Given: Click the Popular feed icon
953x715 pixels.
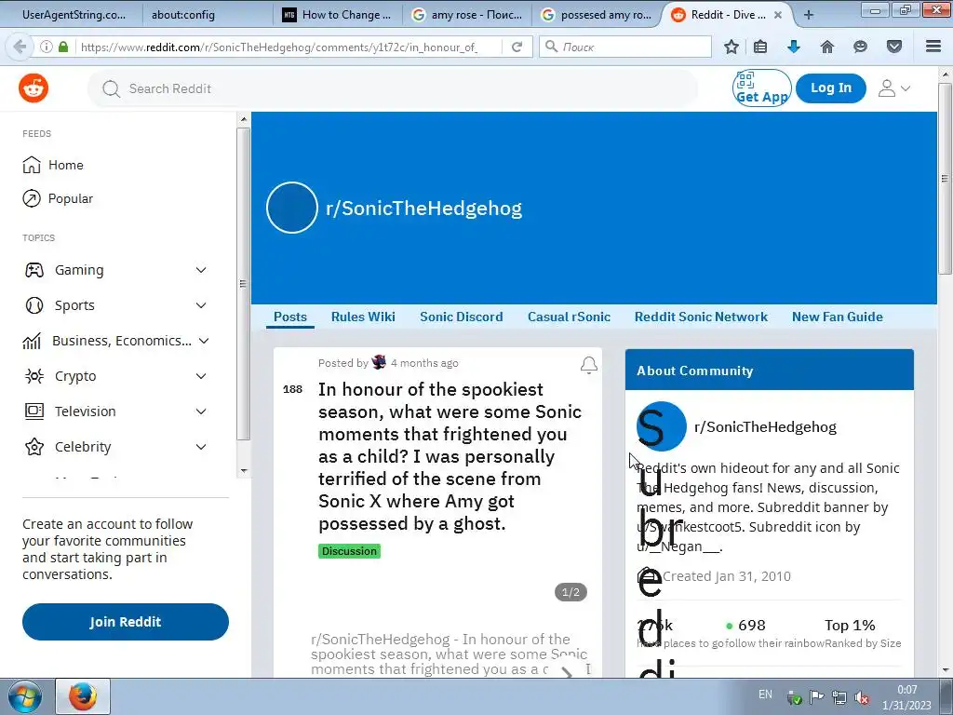Looking at the screenshot, I should (x=32, y=198).
